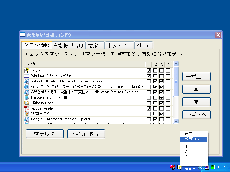Viewport: 230px width, 172px height.
Task: Click the column 1 header
Action: coord(149,64)
